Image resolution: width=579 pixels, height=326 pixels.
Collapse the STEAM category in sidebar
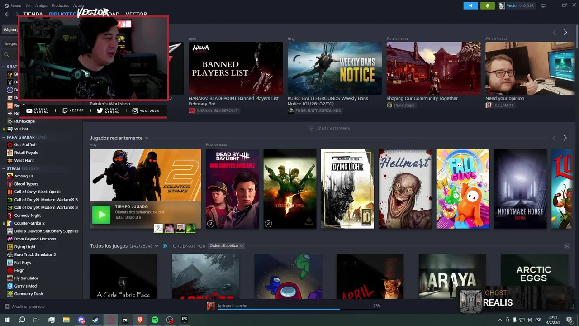(3, 168)
